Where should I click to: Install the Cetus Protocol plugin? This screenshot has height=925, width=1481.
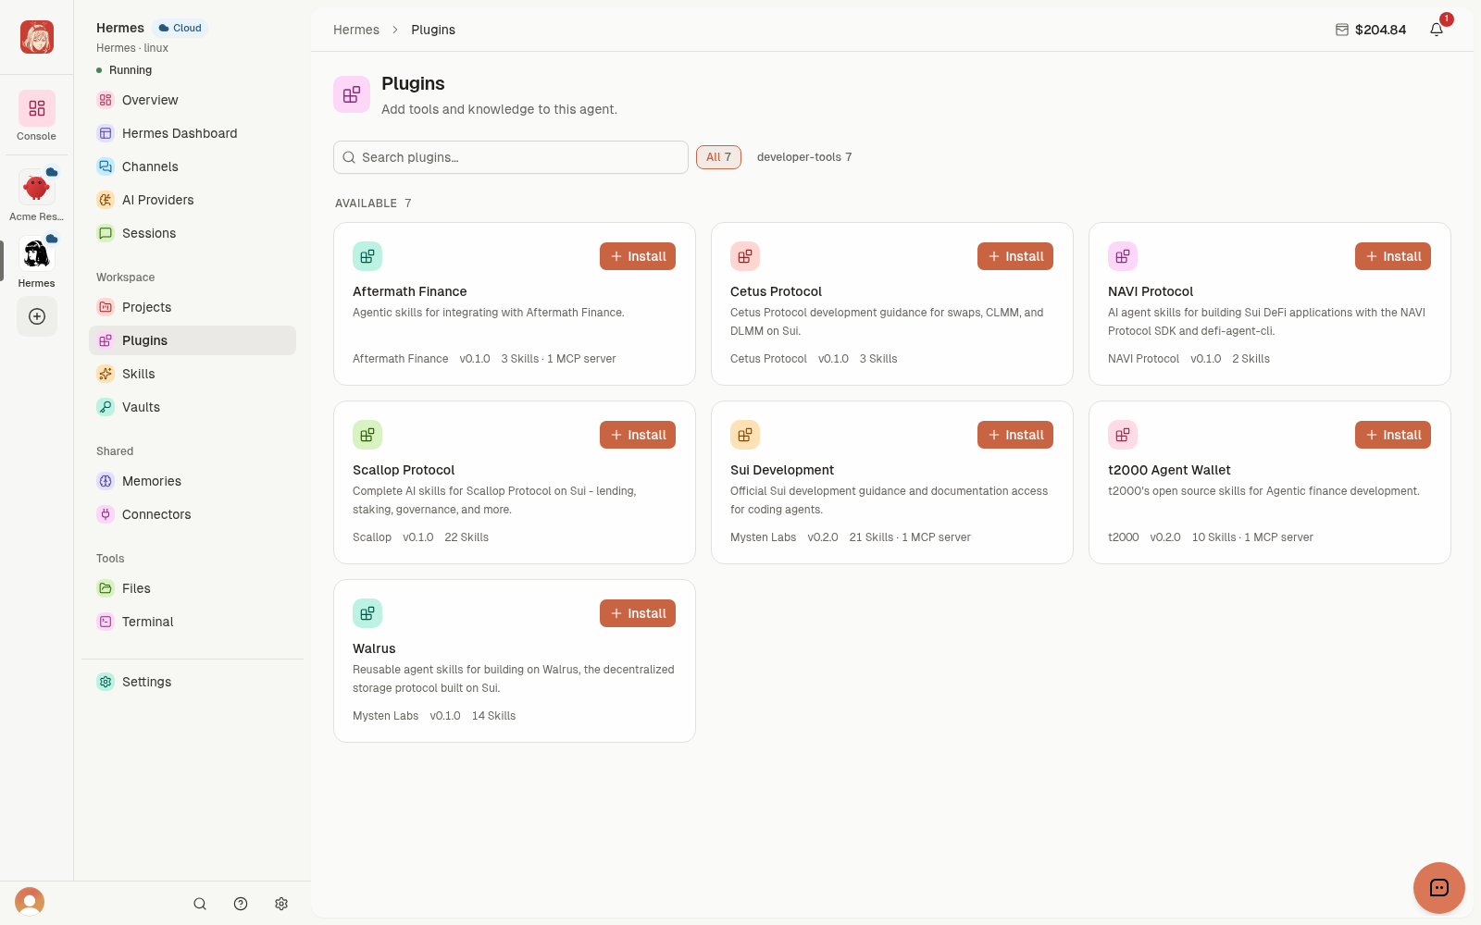coord(1015,256)
